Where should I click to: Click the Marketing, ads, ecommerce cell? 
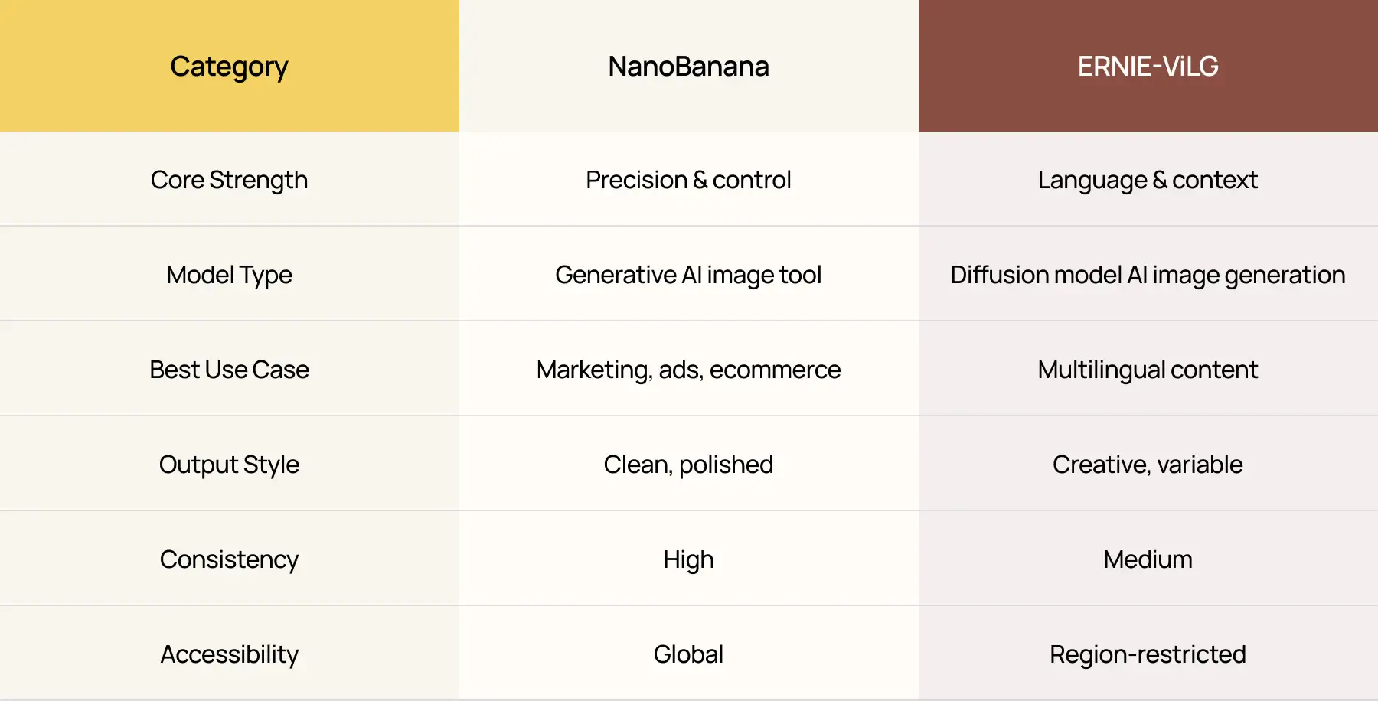click(688, 370)
